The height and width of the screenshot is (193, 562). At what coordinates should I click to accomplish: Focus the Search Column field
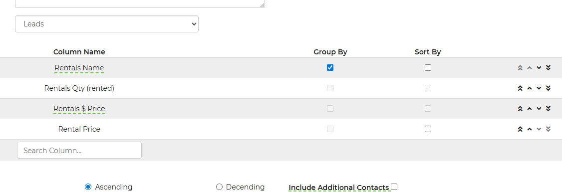79,151
